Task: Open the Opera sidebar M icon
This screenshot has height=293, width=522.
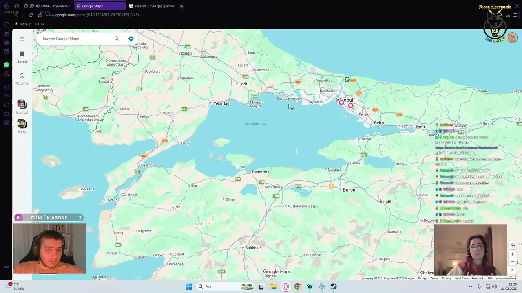Action: (x=7, y=51)
